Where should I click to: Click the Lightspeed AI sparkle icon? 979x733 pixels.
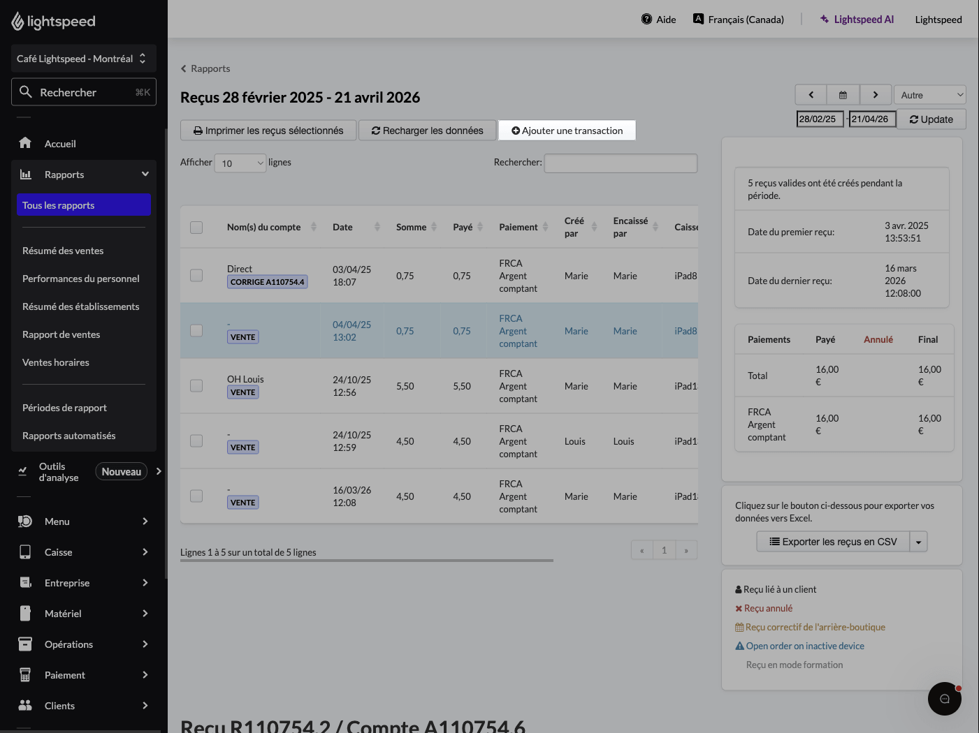tap(825, 20)
